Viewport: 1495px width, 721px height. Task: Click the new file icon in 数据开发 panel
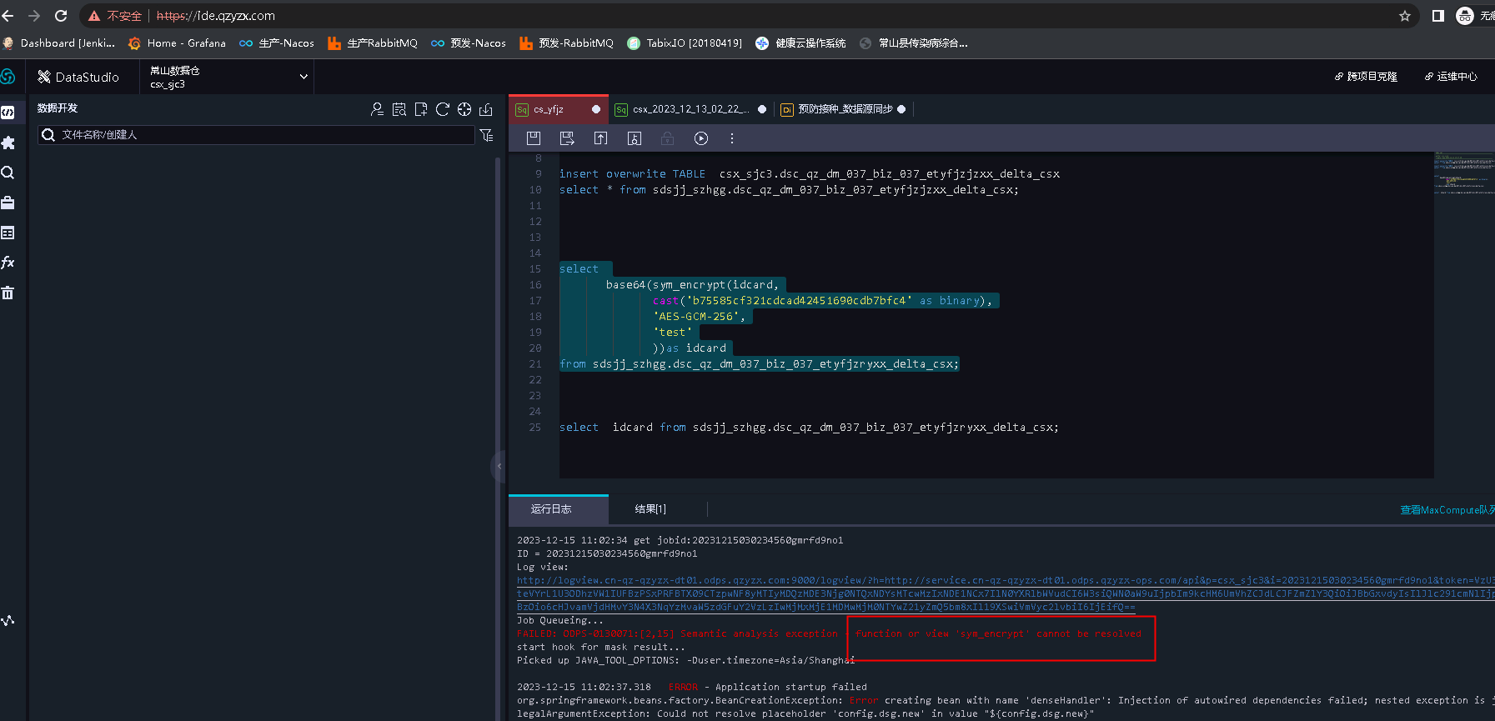(x=421, y=109)
